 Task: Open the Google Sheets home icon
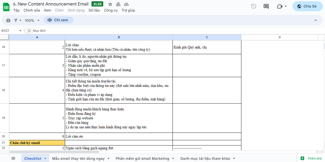point(6,7)
